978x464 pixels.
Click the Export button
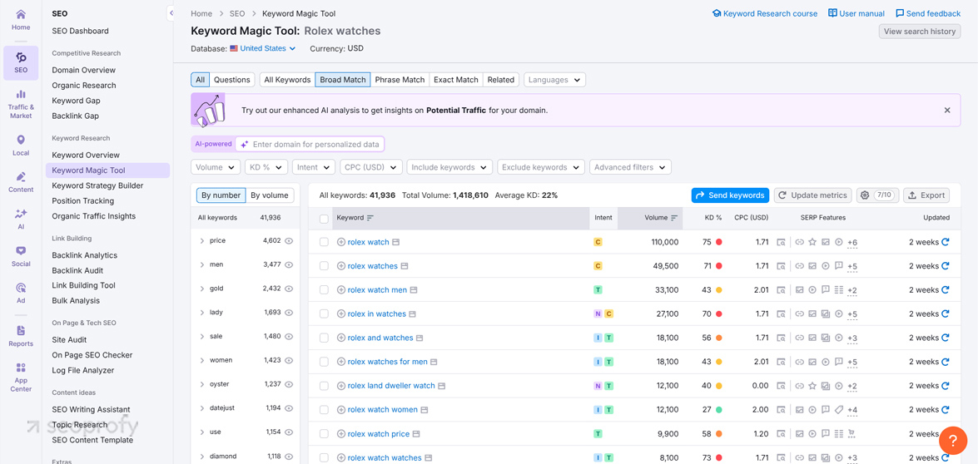926,195
